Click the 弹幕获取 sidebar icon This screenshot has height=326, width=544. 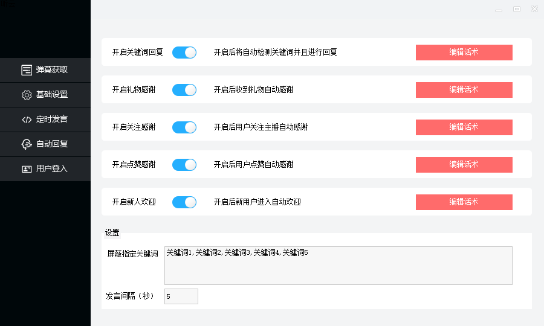[x=27, y=70]
